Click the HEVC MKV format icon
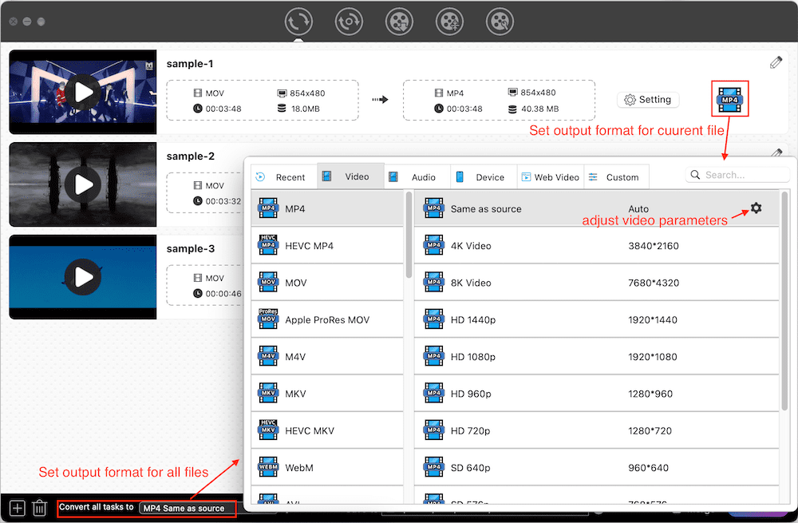798x523 pixels. [x=268, y=430]
